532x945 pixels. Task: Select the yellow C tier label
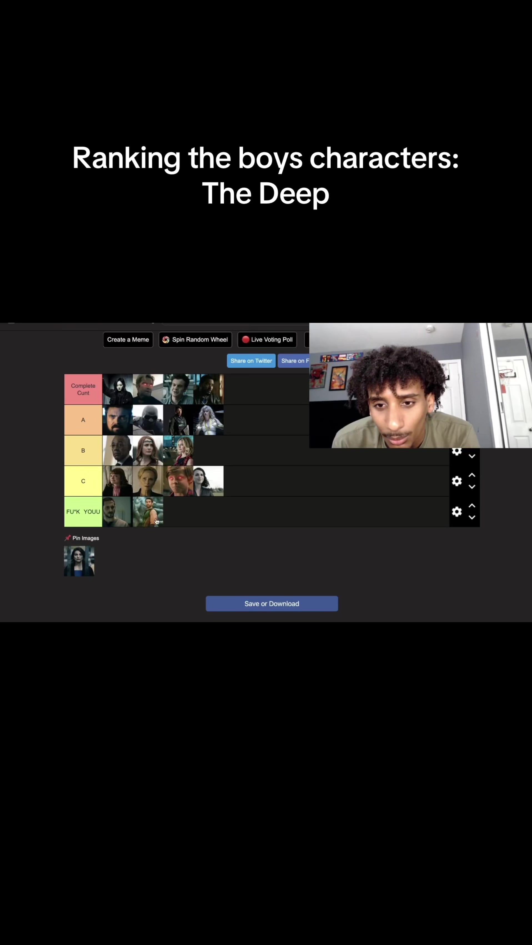83,481
